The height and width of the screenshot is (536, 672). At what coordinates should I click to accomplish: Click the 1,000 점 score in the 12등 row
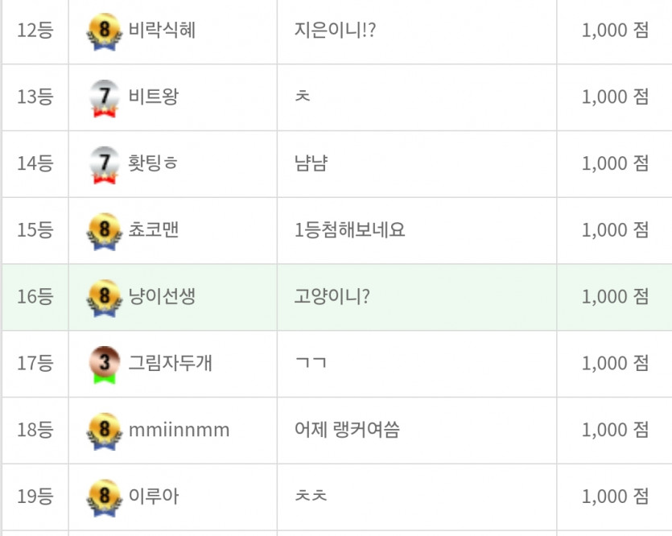coord(615,31)
